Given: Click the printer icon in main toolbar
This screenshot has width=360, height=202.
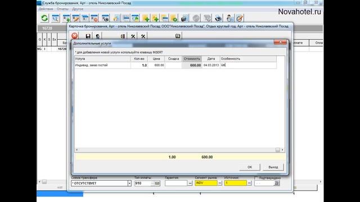Looking at the screenshot, I should 218,19.
